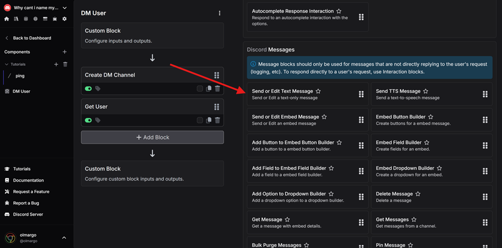Star the Get Messages block

414,219
